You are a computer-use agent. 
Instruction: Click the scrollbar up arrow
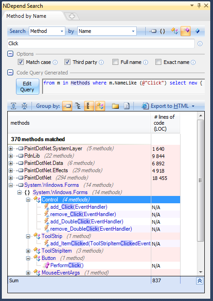click(x=201, y=116)
